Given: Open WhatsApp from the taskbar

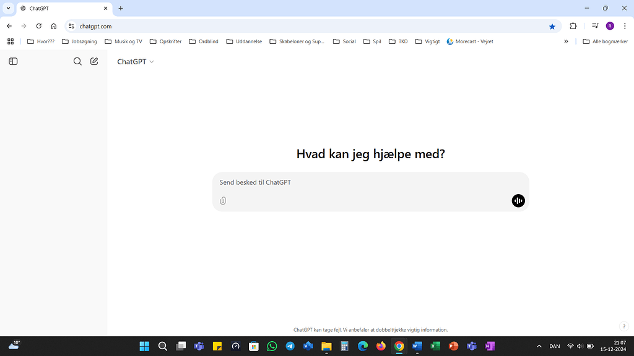Looking at the screenshot, I should [x=272, y=346].
